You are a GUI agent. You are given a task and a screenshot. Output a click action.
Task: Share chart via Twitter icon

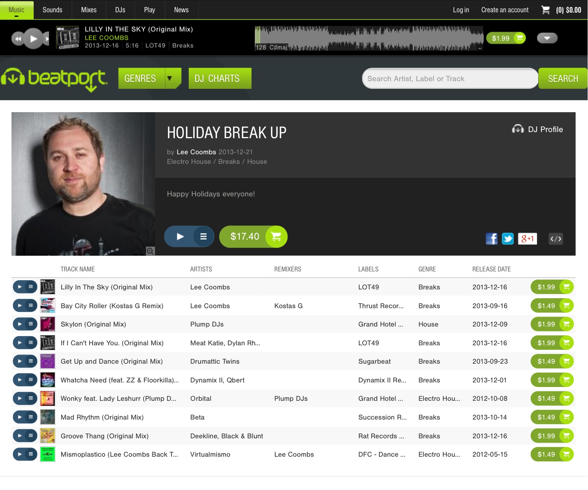click(x=508, y=239)
